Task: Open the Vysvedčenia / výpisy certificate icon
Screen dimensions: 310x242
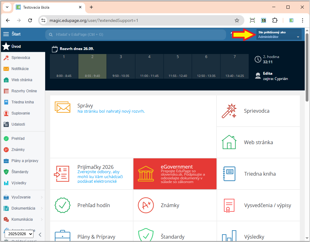Action: pyautogui.click(x=229, y=205)
